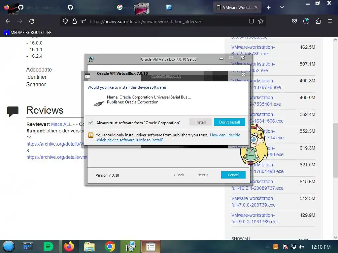Viewport: 338px width, 253px height.
Task: Go back in Firefox browser
Action: pos(8,21)
